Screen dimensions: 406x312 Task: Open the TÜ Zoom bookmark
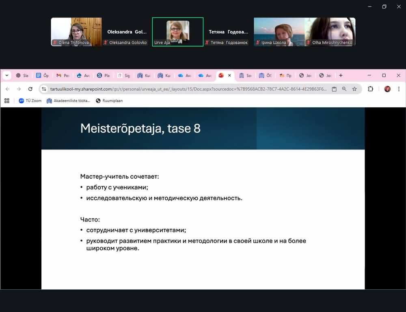point(30,101)
